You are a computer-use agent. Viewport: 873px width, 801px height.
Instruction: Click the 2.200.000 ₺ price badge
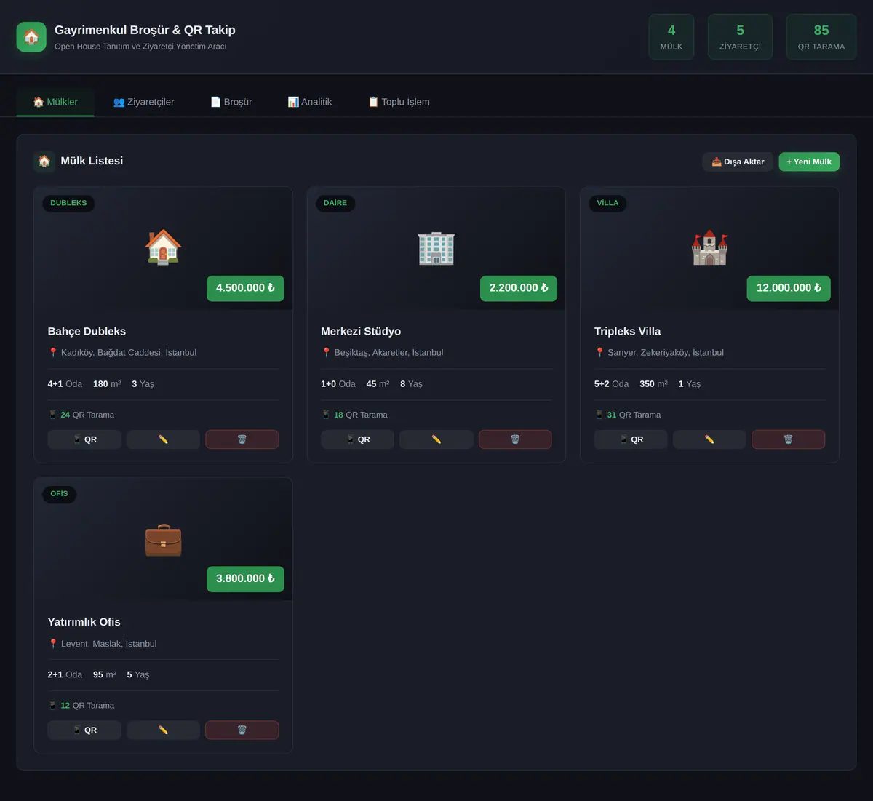(x=519, y=288)
